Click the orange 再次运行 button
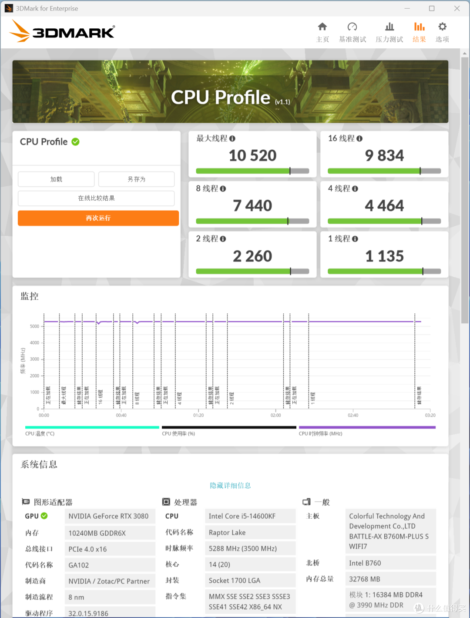 98,218
